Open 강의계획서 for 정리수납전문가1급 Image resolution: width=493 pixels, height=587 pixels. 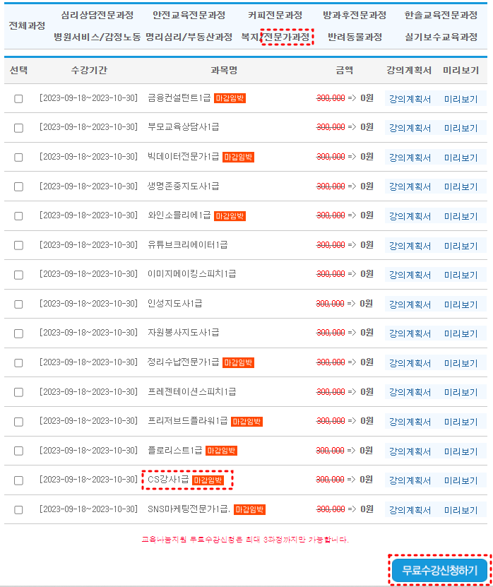click(x=410, y=363)
